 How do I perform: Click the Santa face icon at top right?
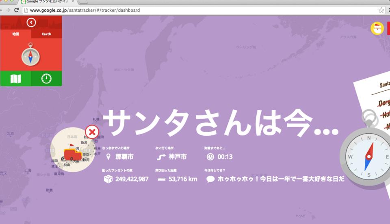[x=377, y=28]
